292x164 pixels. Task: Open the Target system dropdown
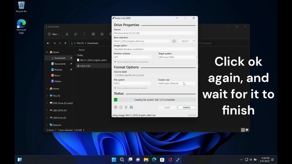pyautogui.click(x=177, y=57)
